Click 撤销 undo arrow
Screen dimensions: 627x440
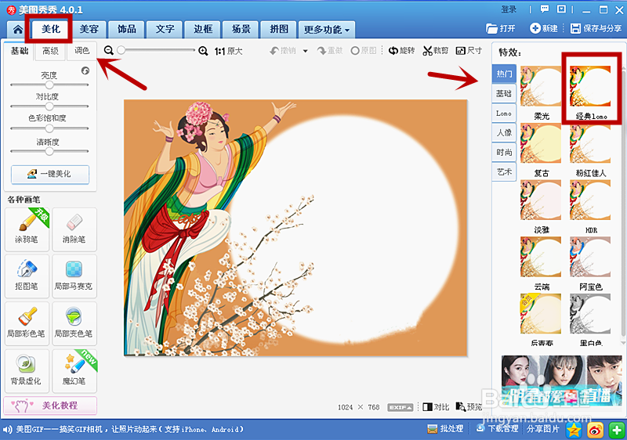click(x=283, y=51)
